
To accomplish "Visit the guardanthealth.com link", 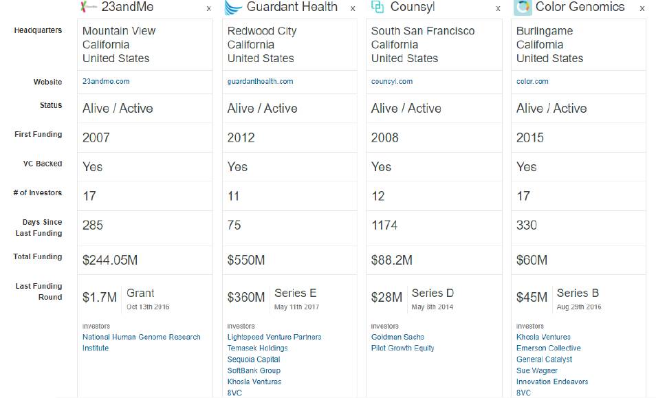I will pyautogui.click(x=260, y=81).
